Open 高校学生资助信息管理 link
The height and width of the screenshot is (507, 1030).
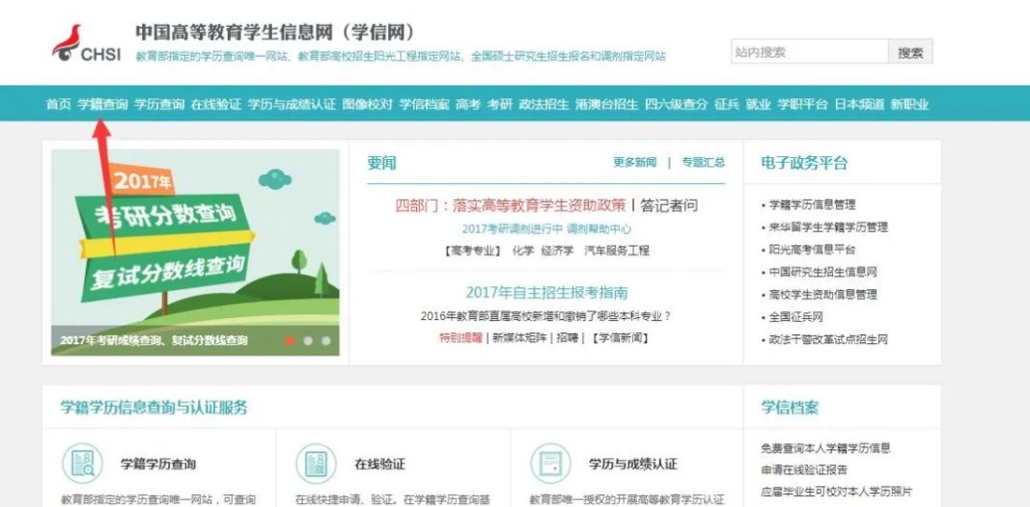822,295
